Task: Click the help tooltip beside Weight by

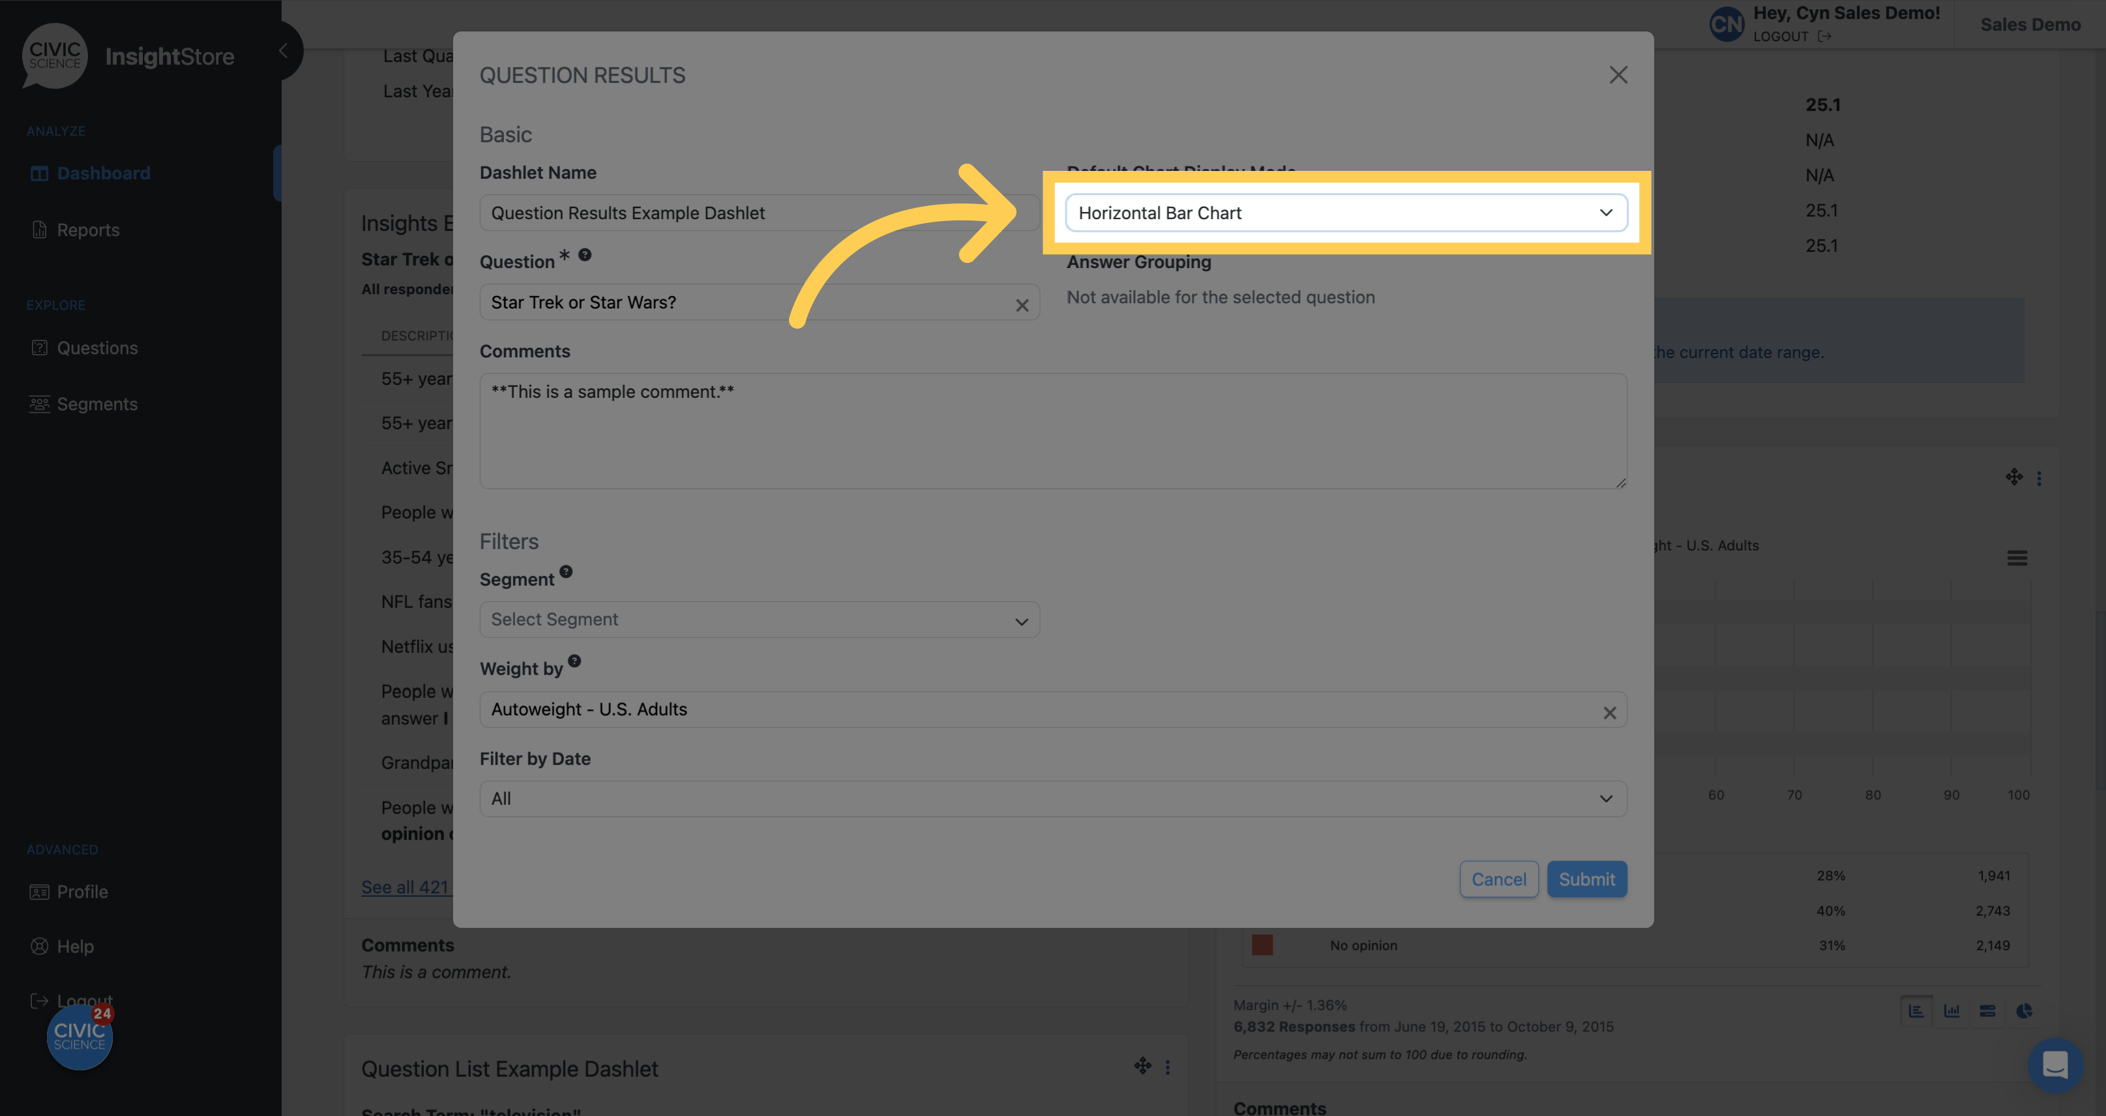Action: 574,661
